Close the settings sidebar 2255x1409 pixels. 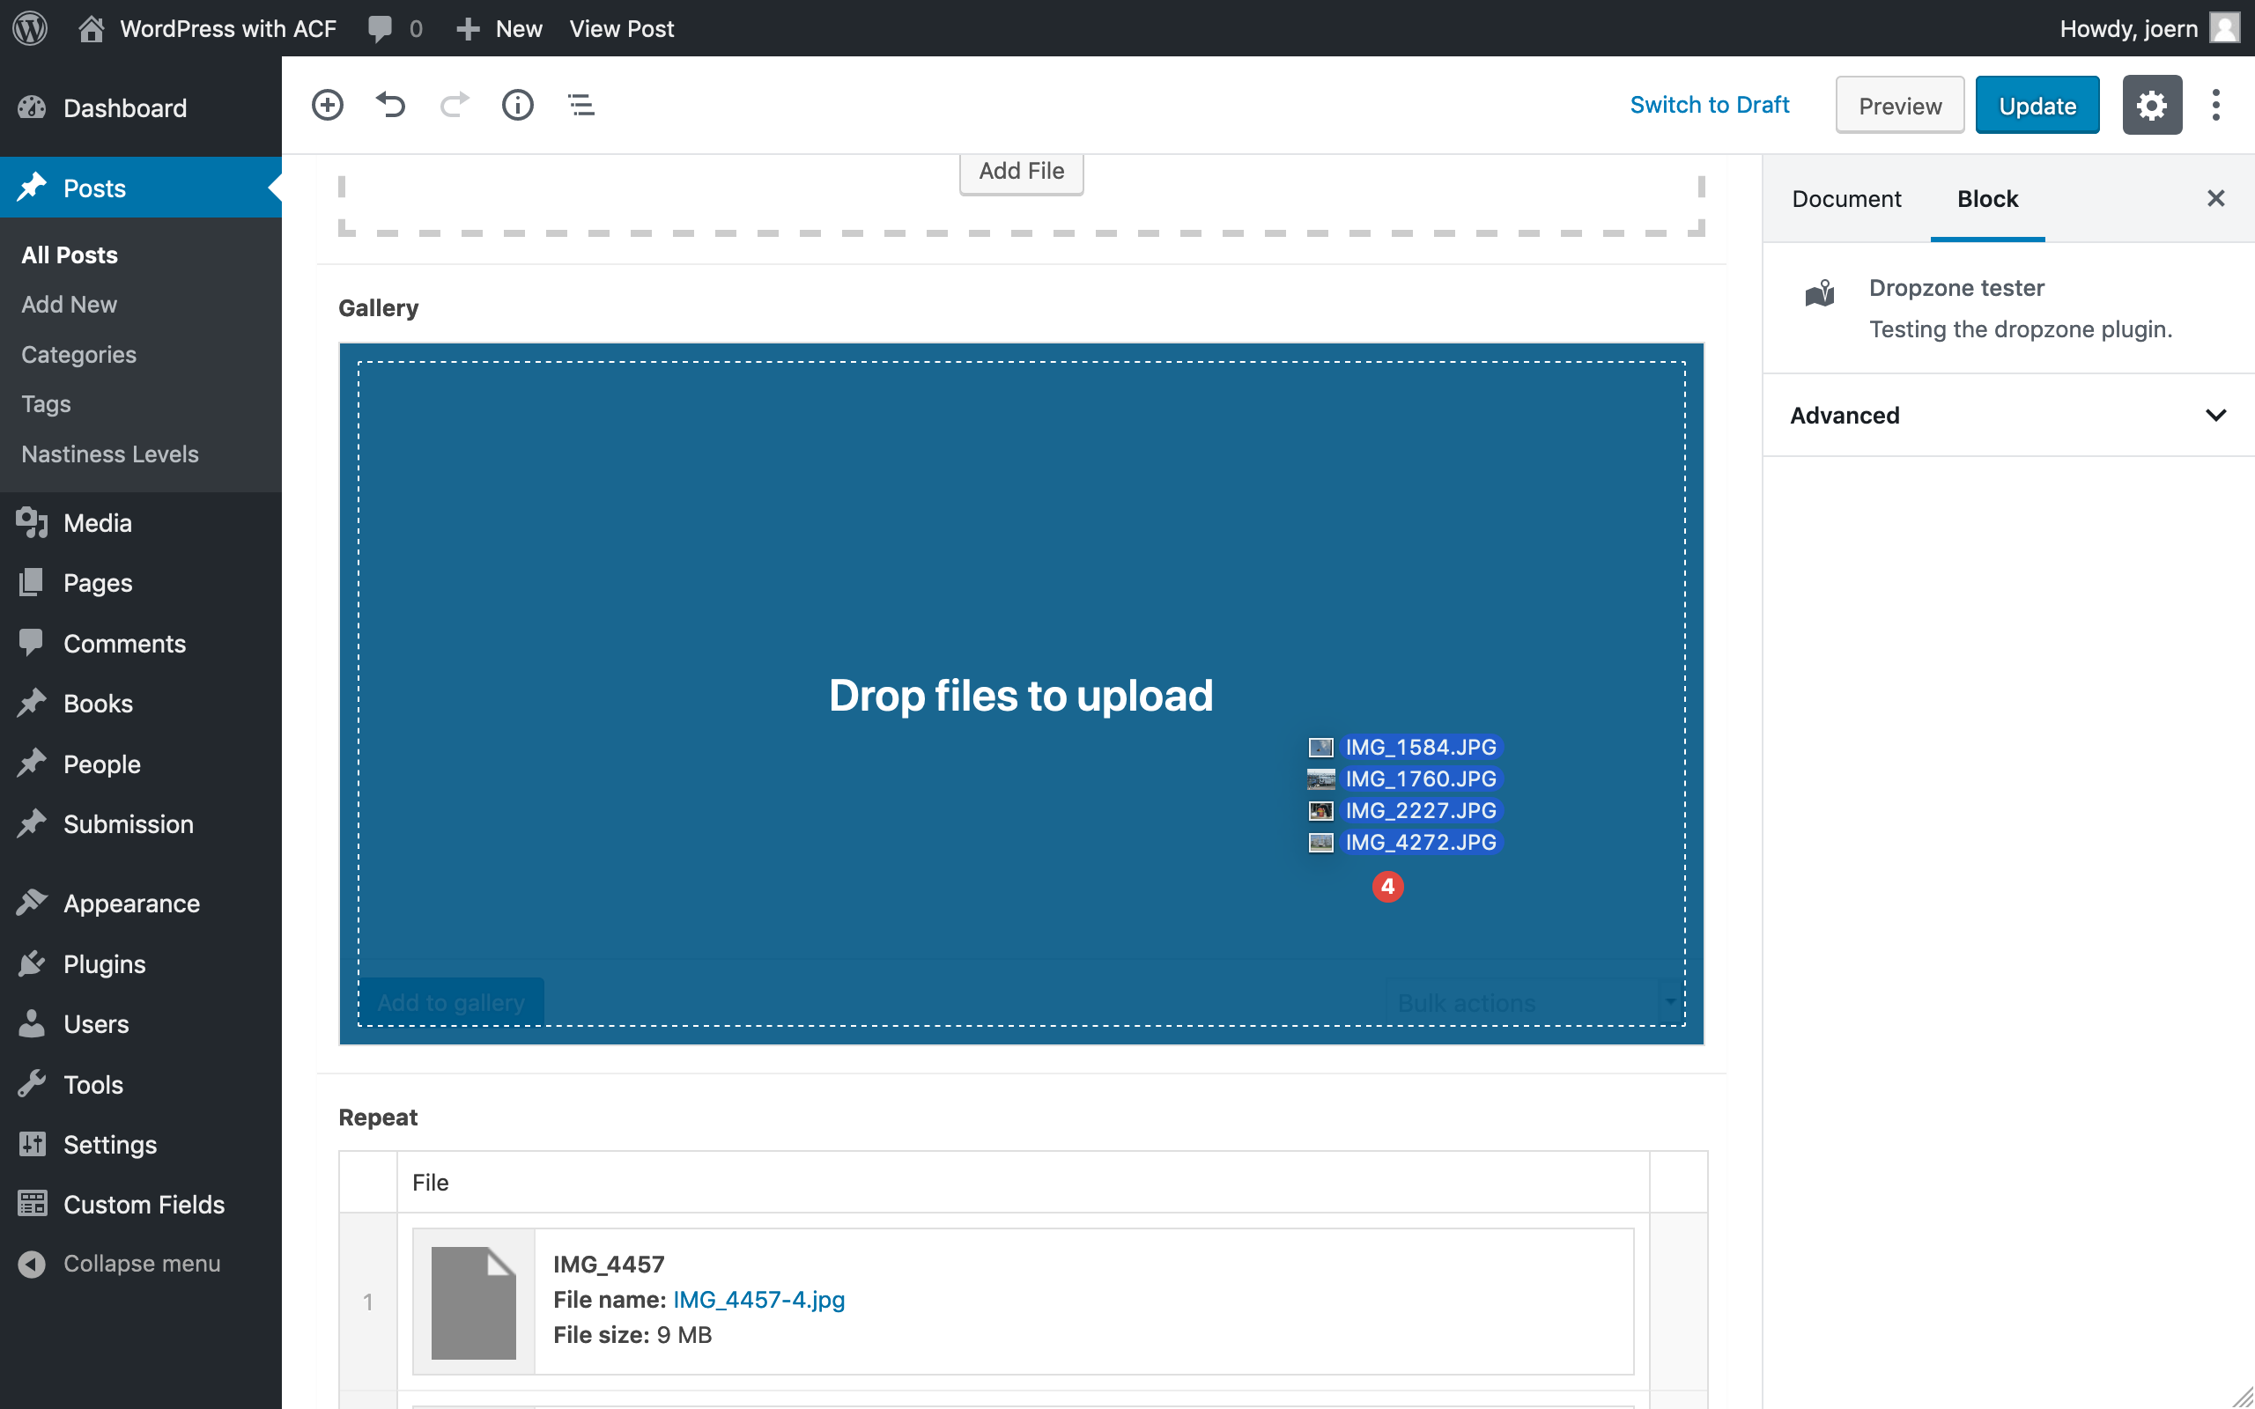(2216, 198)
